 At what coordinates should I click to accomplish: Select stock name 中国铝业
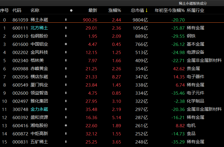click(x=39, y=44)
